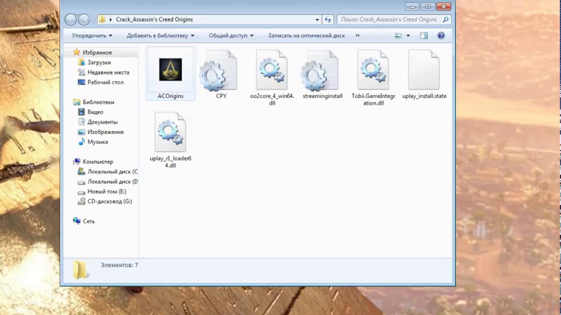
Task: Open Недавние места in the sidebar
Action: point(108,72)
